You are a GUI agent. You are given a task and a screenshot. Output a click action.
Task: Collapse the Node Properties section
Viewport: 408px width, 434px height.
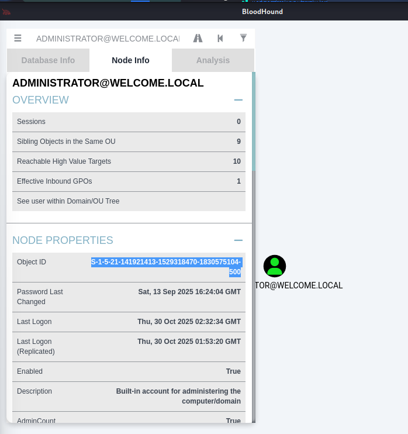pos(238,240)
